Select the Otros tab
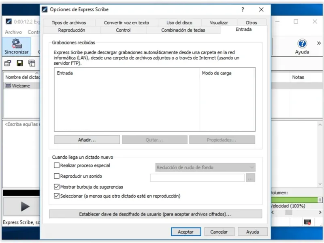Screen dimensions: 324x243 [252, 23]
